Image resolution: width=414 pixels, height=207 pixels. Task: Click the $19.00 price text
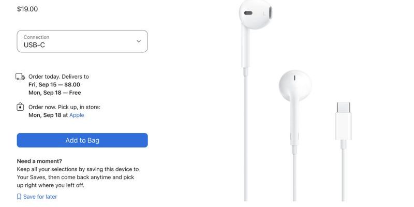[x=27, y=9]
